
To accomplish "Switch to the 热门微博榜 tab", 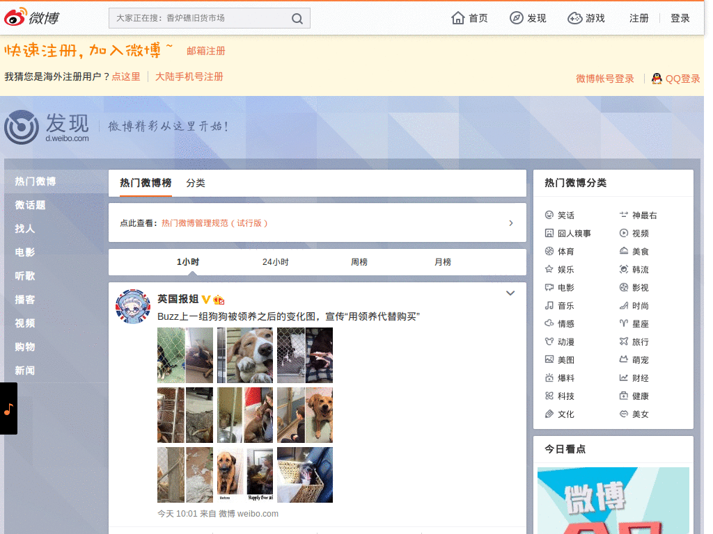I will point(146,183).
